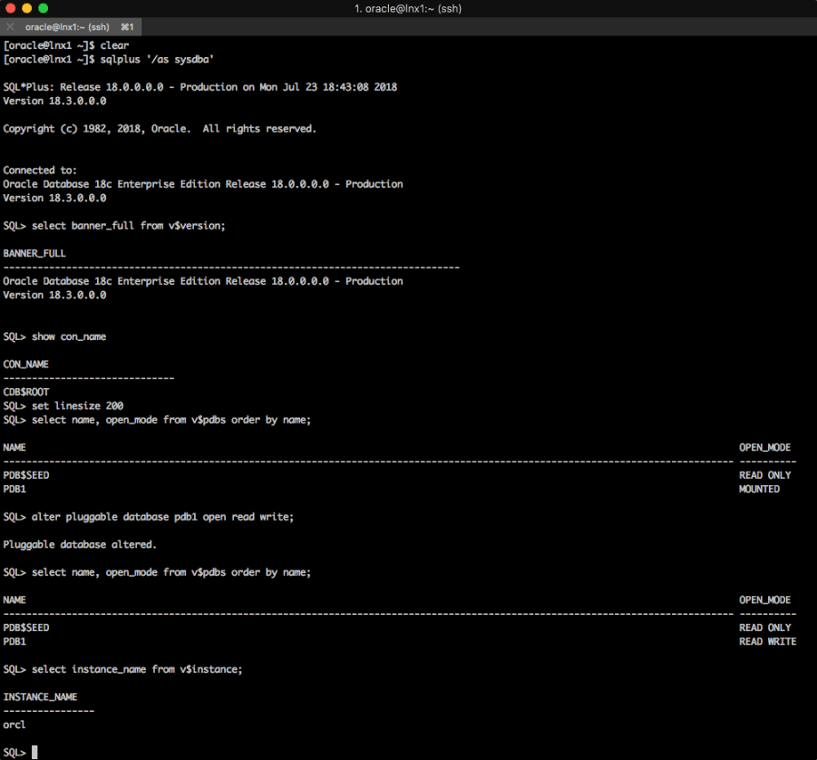
Task: Click the yellow minimize window button
Action: (27, 8)
